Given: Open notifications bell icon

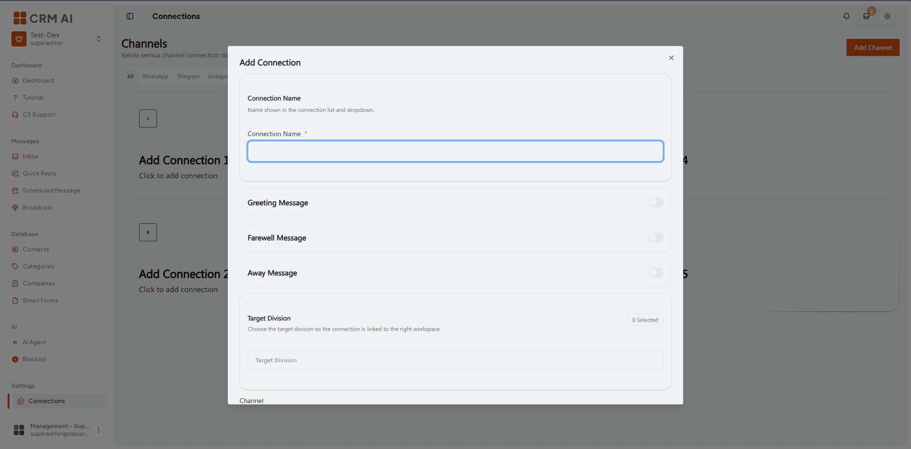Looking at the screenshot, I should (x=846, y=16).
